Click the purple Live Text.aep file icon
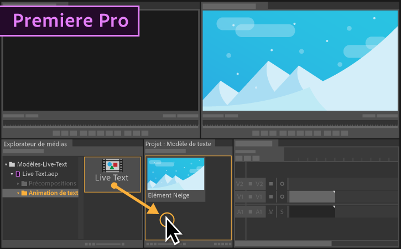Viewport: 401px width, 249px height. point(18,174)
